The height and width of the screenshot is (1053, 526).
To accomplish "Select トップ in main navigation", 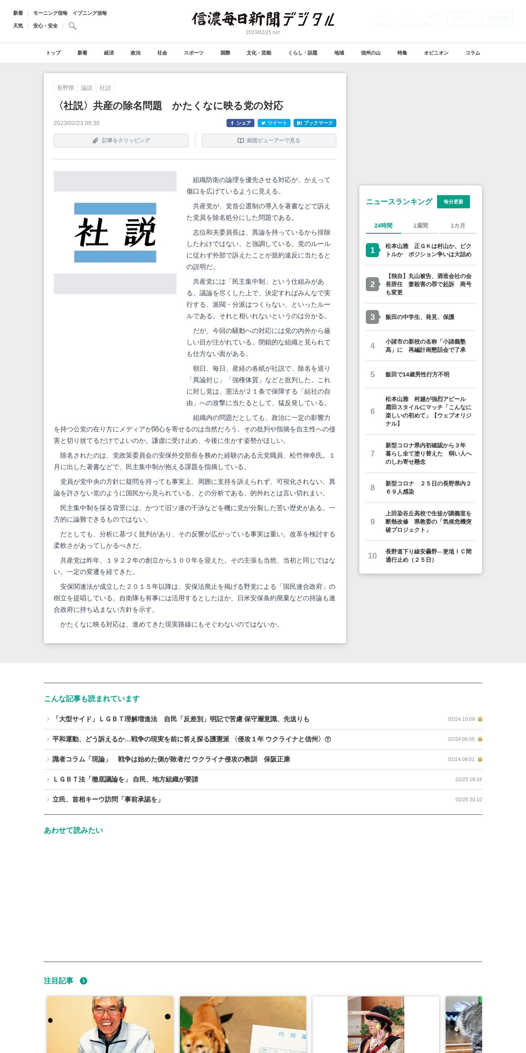I will (53, 53).
